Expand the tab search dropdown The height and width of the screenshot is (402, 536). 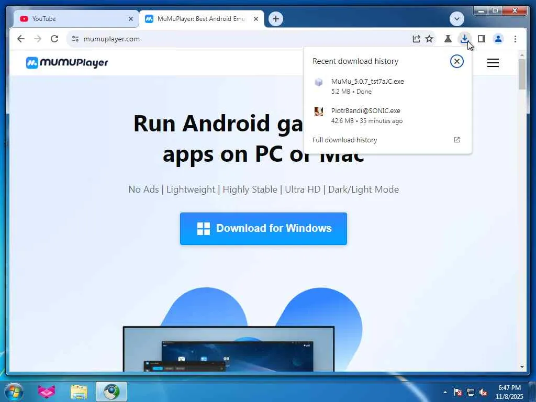[456, 19]
